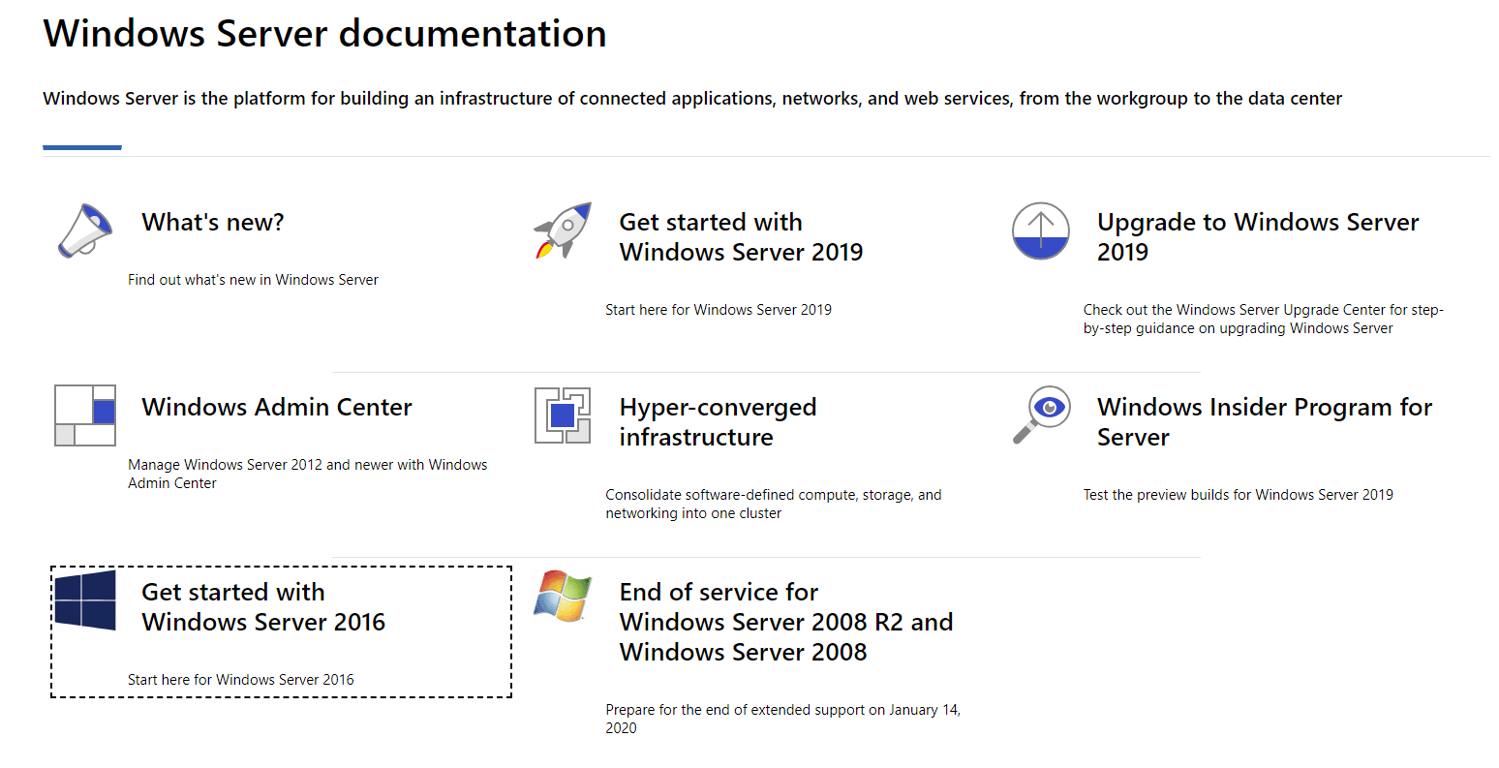
Task: Click the Upgrade Center step-by-step guidance text
Action: (x=1264, y=319)
